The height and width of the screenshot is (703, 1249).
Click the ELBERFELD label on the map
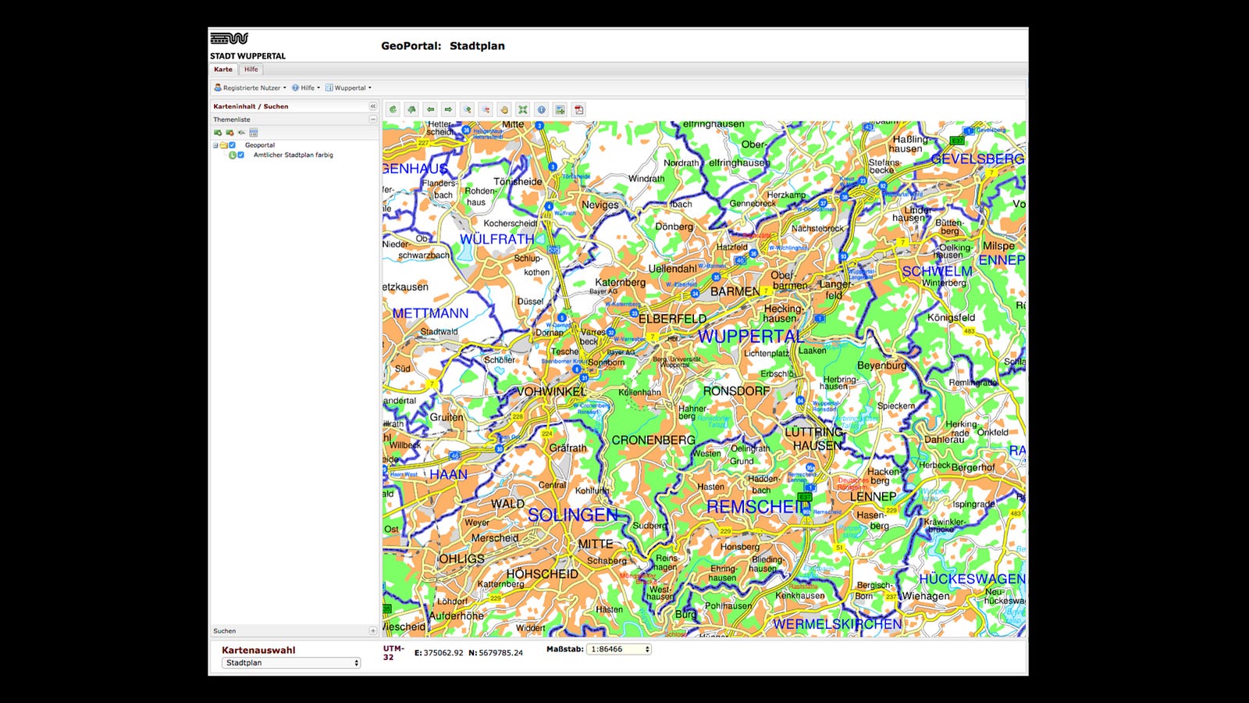coord(672,319)
